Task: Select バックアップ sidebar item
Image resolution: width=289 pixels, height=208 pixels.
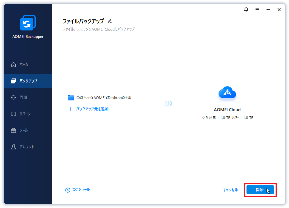Action: [x=28, y=81]
